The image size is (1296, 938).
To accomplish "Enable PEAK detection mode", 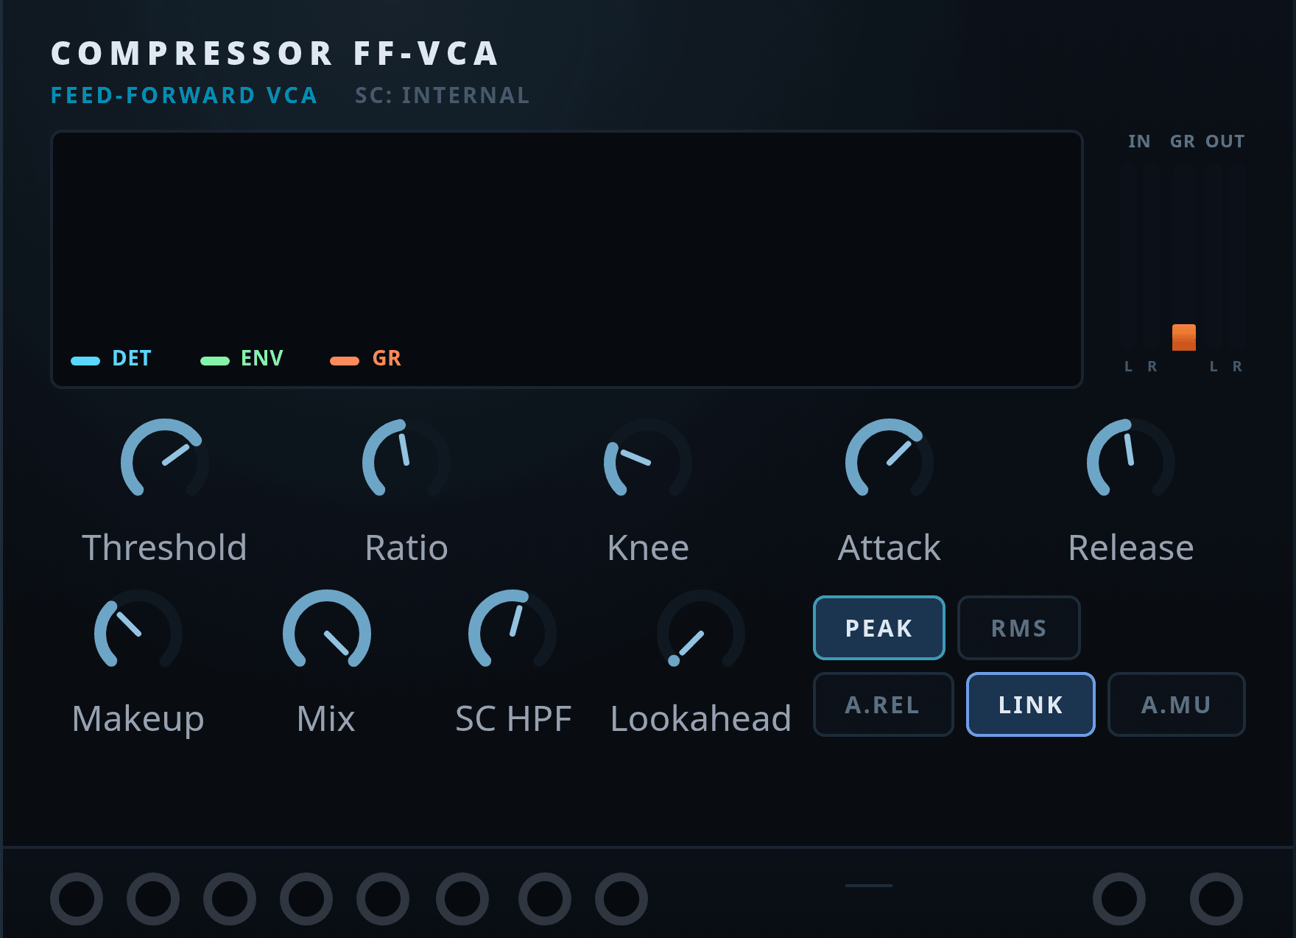I will 878,628.
